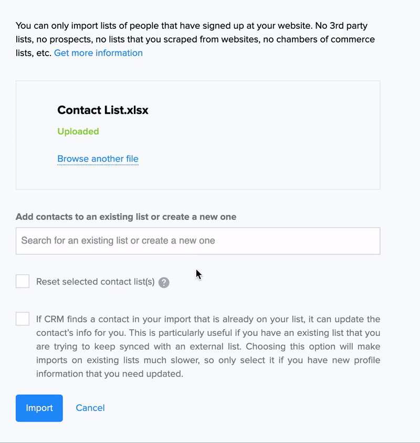
Task: Click the Contact List.xlsx file name
Action: coord(103,110)
